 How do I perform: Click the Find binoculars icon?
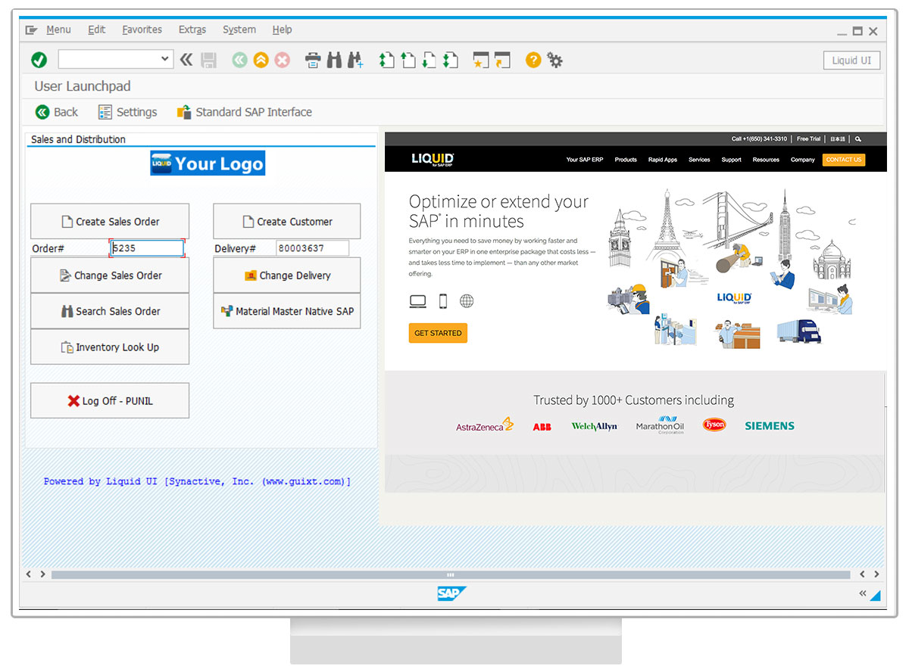coord(334,61)
